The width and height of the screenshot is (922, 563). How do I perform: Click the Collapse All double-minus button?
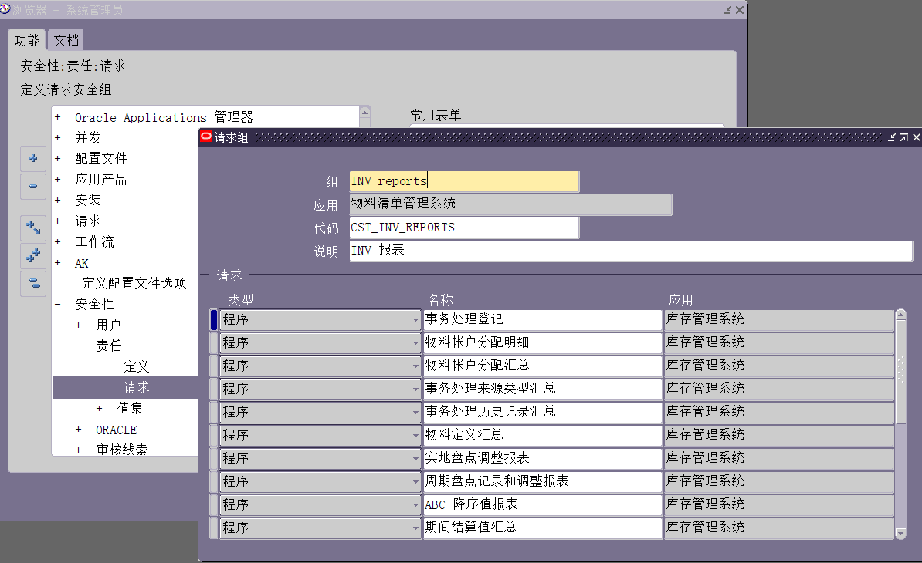[33, 284]
